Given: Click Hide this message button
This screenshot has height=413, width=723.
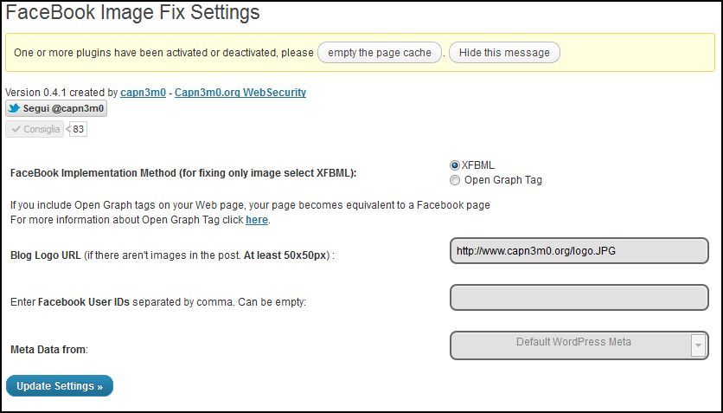Looking at the screenshot, I should pos(504,53).
